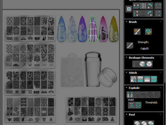Rotate selection 90 degrees clockwise
The width and height of the screenshot is (166, 125).
coord(150,14)
